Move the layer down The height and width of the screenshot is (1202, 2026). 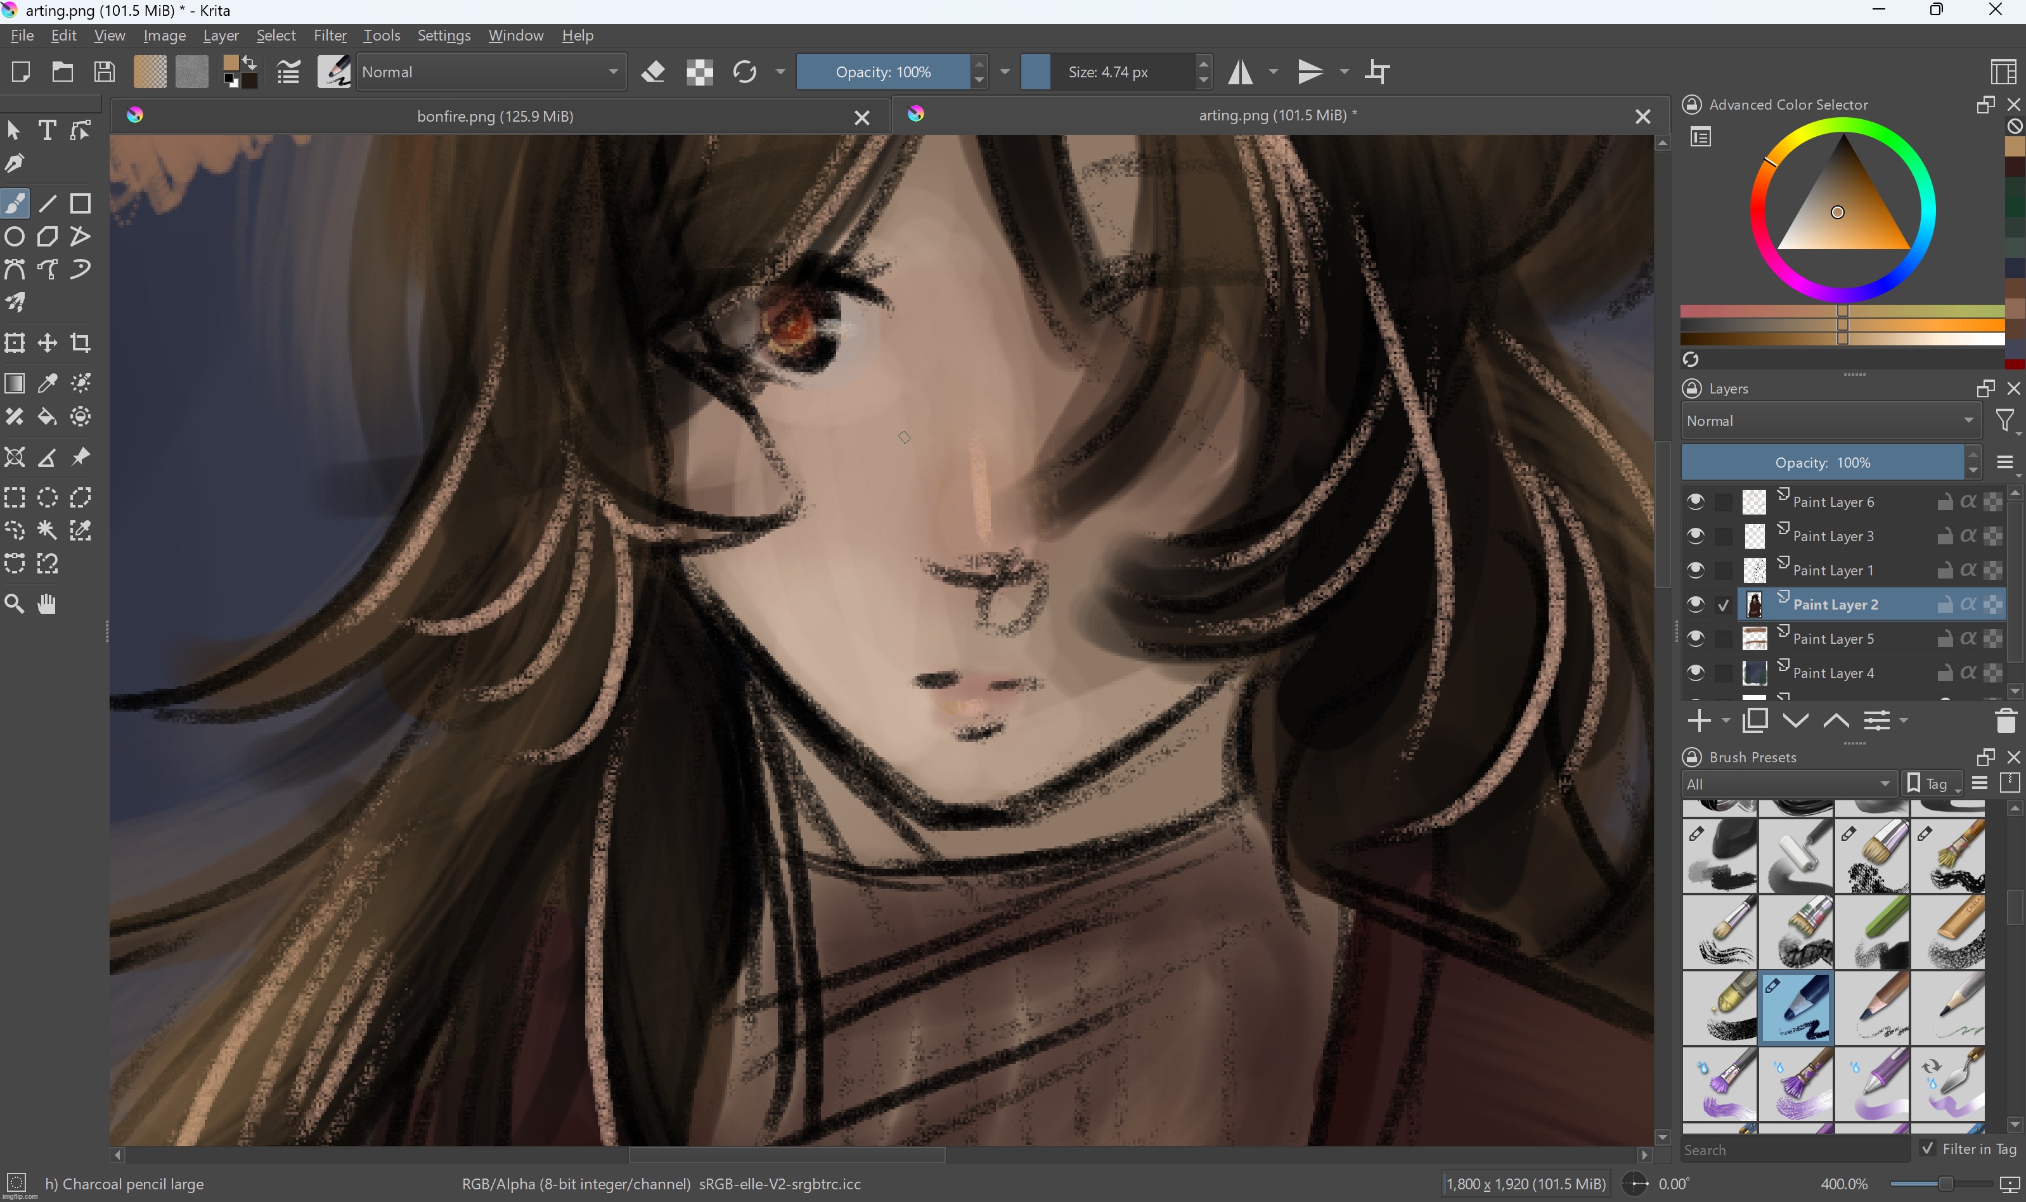point(1795,721)
